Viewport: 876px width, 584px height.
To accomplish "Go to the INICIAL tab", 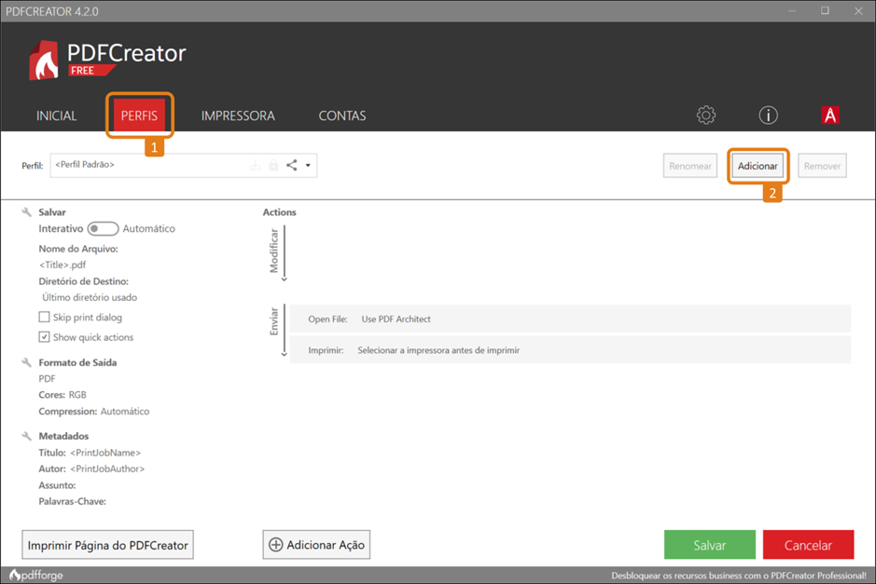I will coord(57,116).
